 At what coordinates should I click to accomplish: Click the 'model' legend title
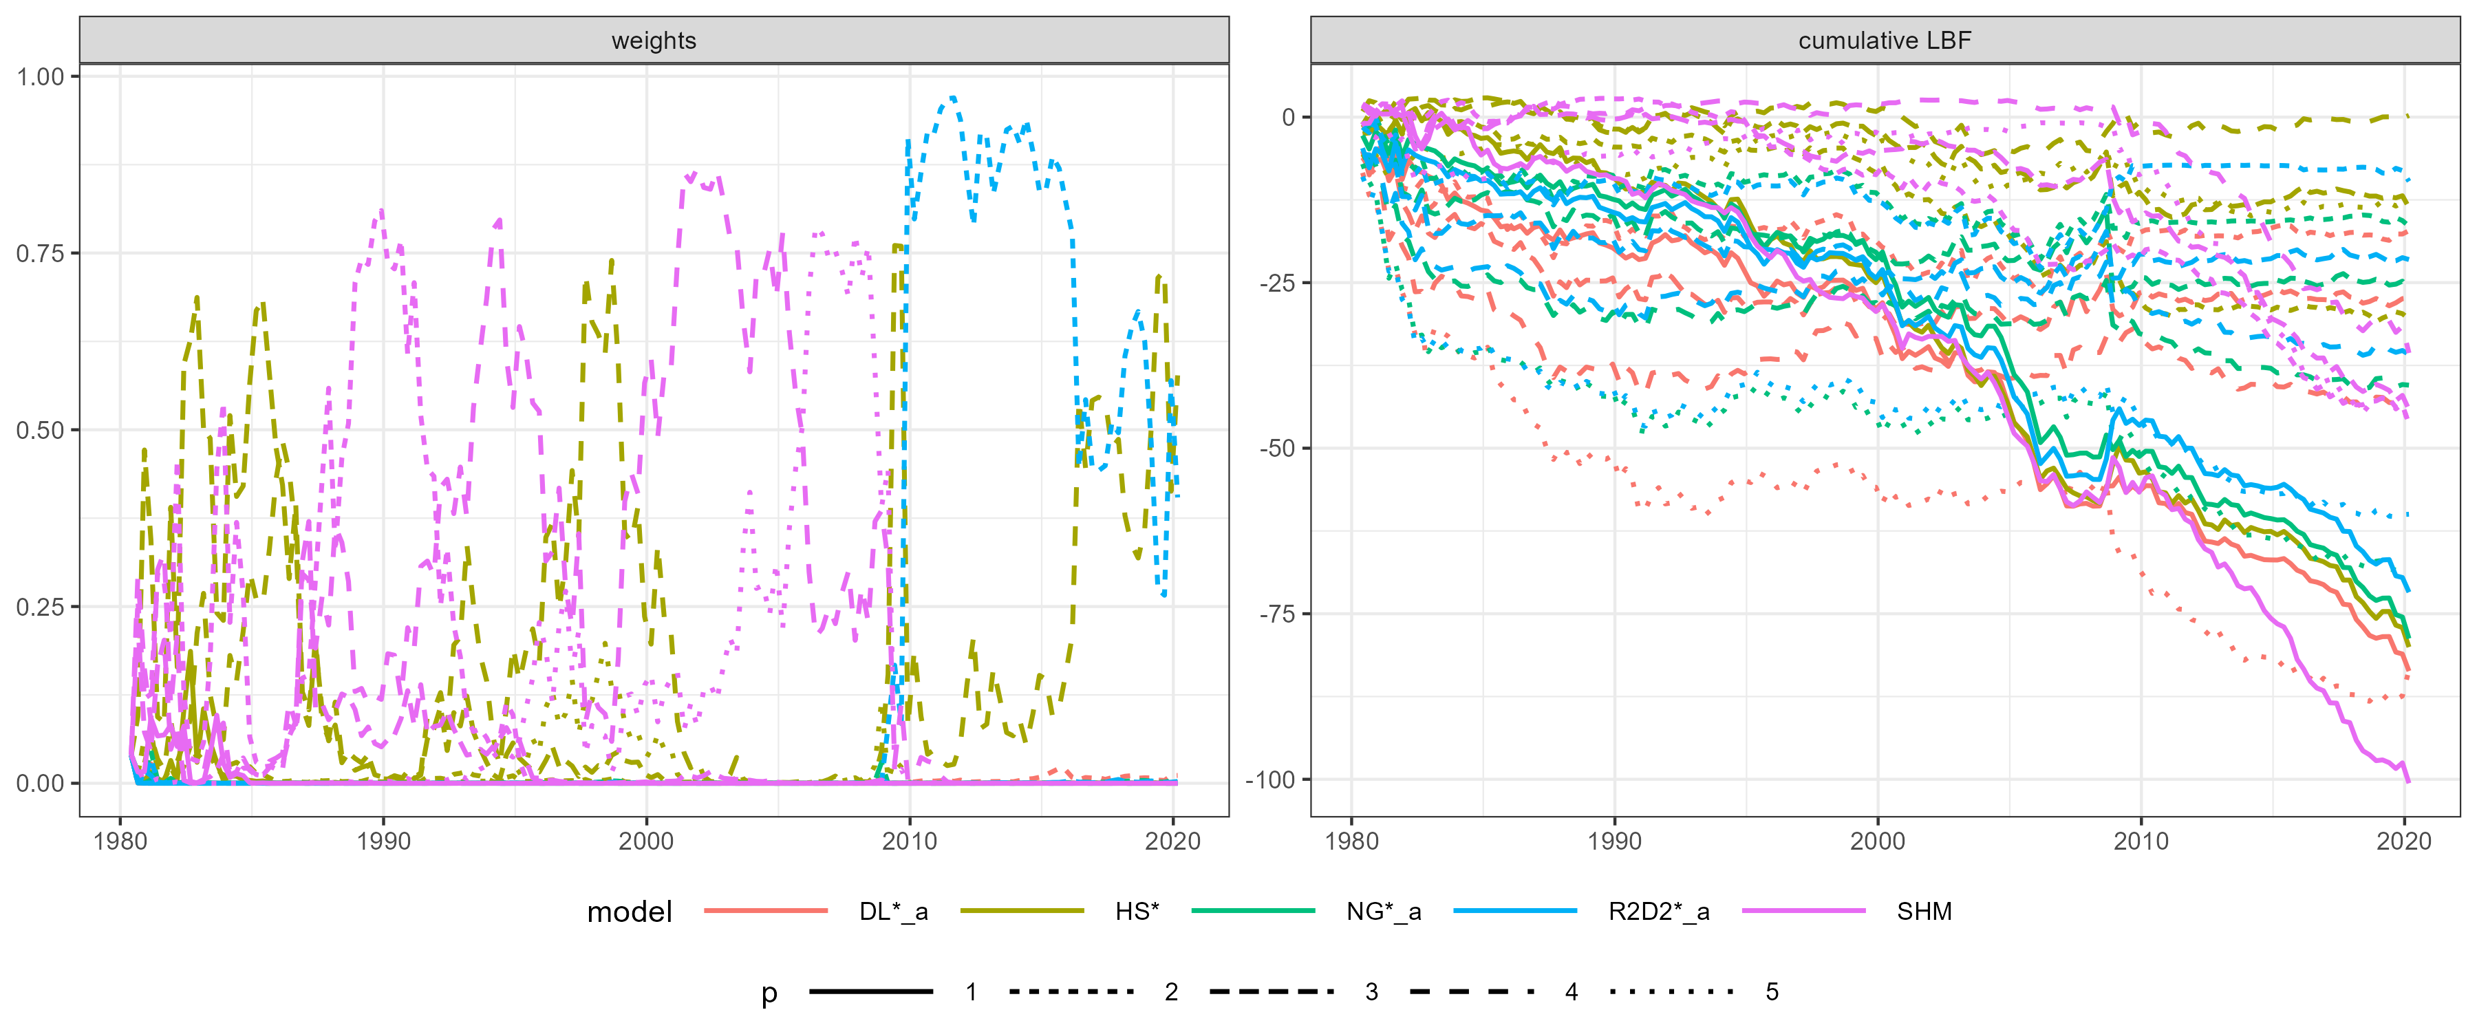[629, 911]
